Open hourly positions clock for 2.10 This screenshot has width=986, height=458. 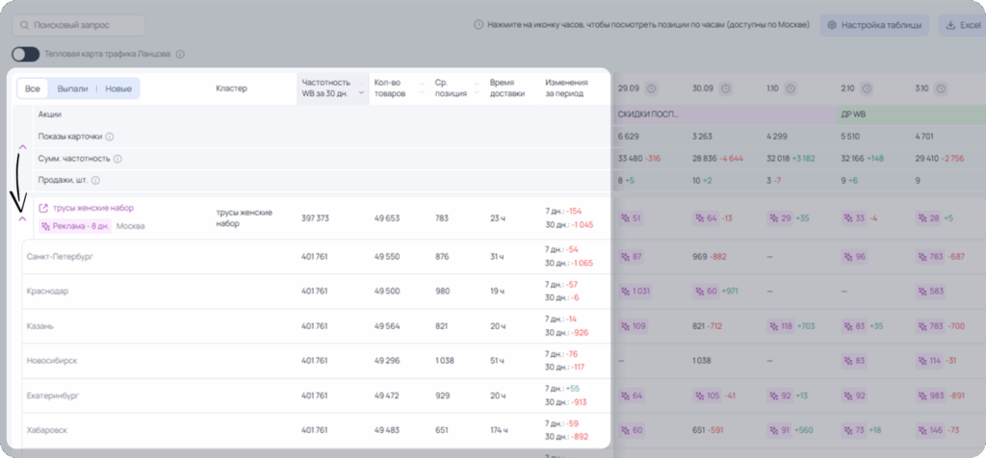(866, 89)
